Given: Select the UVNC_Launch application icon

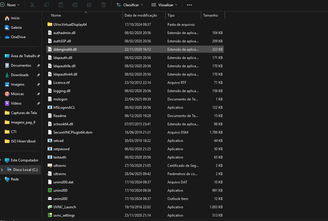Looking at the screenshot, I should point(50,207).
